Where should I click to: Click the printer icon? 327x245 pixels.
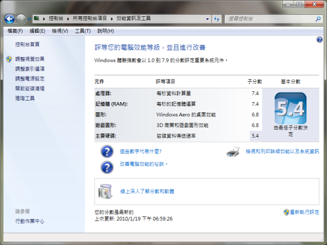[x=233, y=152]
